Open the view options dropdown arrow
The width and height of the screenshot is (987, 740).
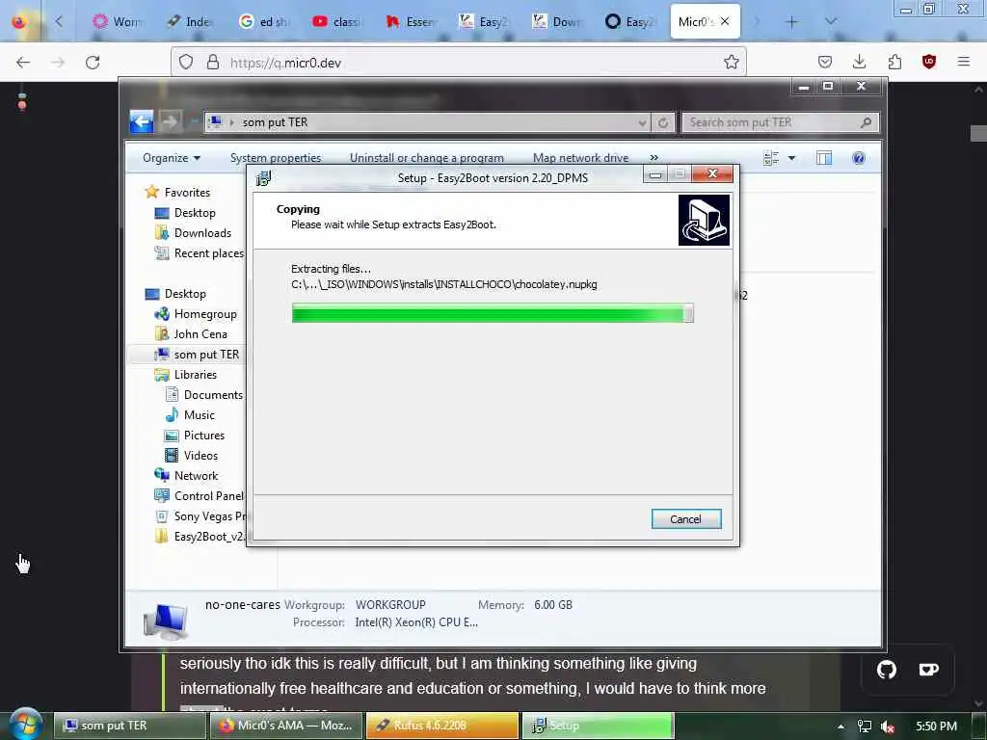click(x=792, y=158)
